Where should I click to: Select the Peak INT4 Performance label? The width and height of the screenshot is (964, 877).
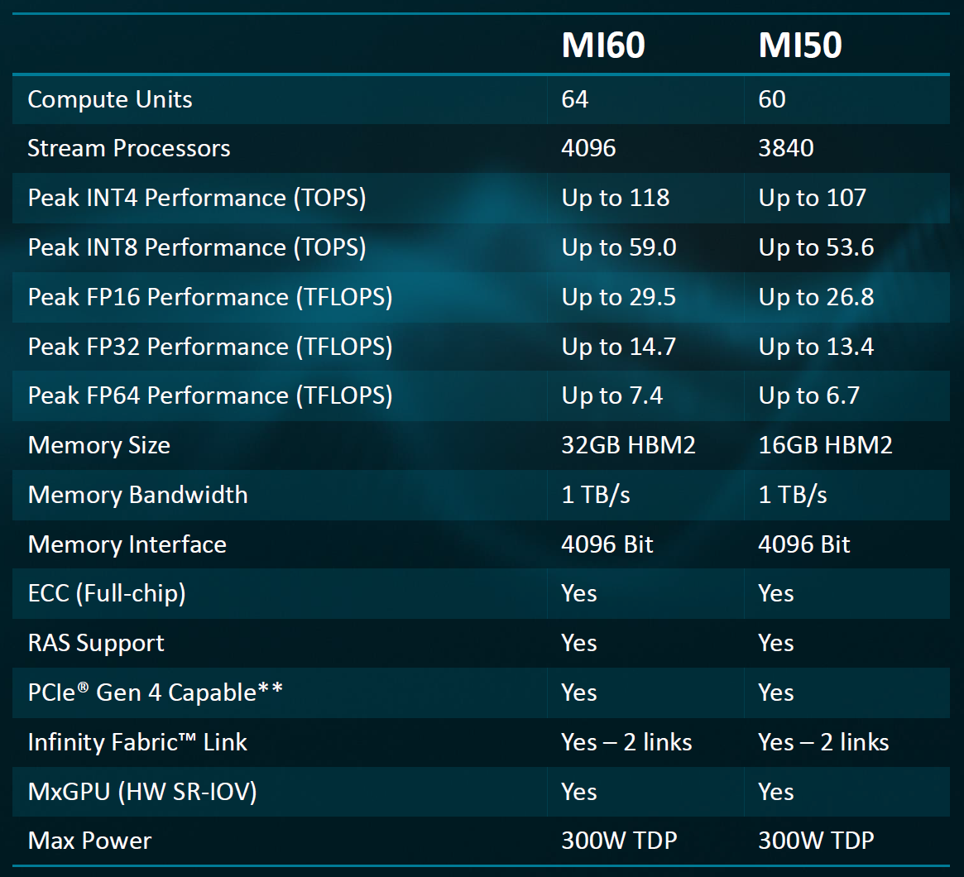coord(197,198)
